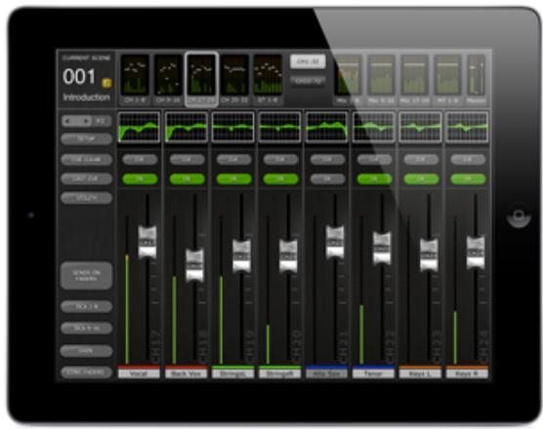This screenshot has height=429, width=543.
Task: Enable CUE on the Vocal channel
Action: pos(140,159)
